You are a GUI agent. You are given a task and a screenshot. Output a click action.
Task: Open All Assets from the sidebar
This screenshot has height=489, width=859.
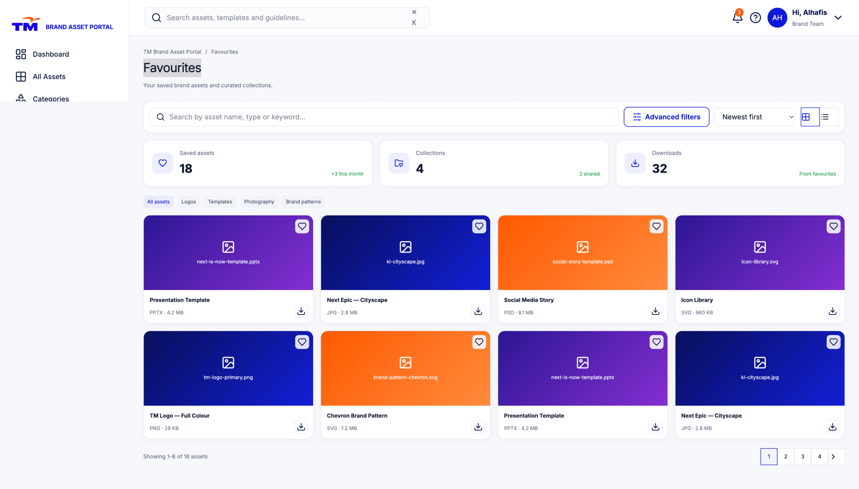click(64, 77)
